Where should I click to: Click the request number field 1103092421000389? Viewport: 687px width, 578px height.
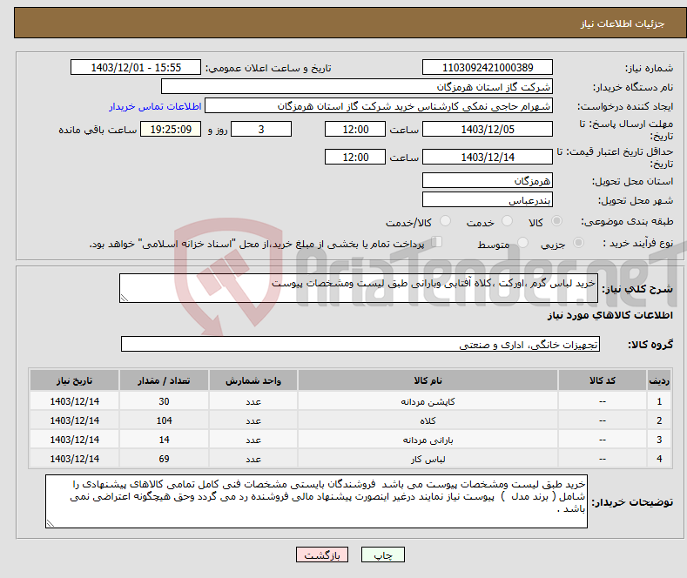tap(488, 67)
